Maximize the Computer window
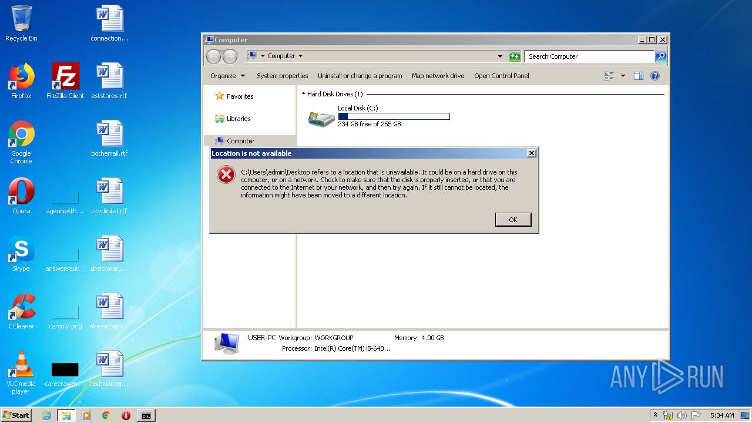The width and height of the screenshot is (752, 423). [652, 40]
